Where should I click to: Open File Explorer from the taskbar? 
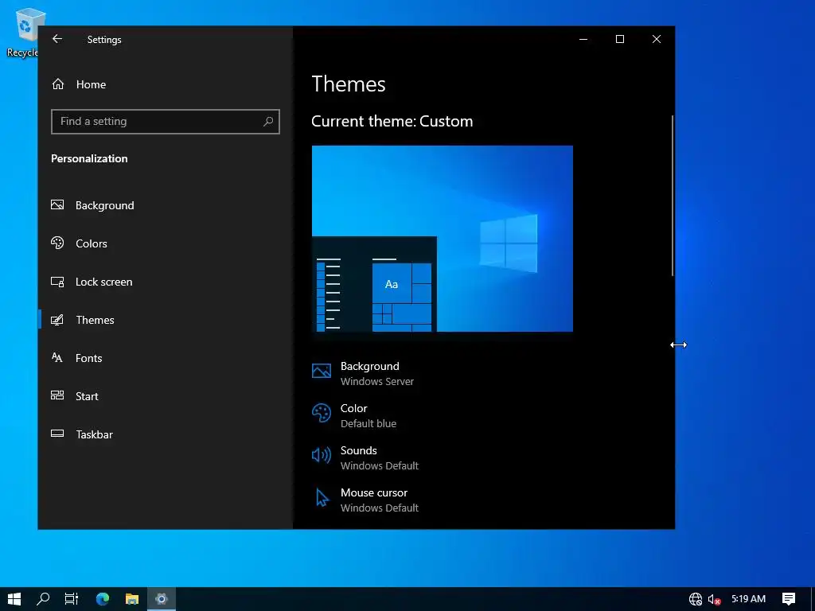pyautogui.click(x=132, y=599)
